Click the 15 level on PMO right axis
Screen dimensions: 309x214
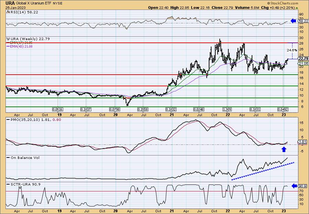pyautogui.click(x=301, y=123)
